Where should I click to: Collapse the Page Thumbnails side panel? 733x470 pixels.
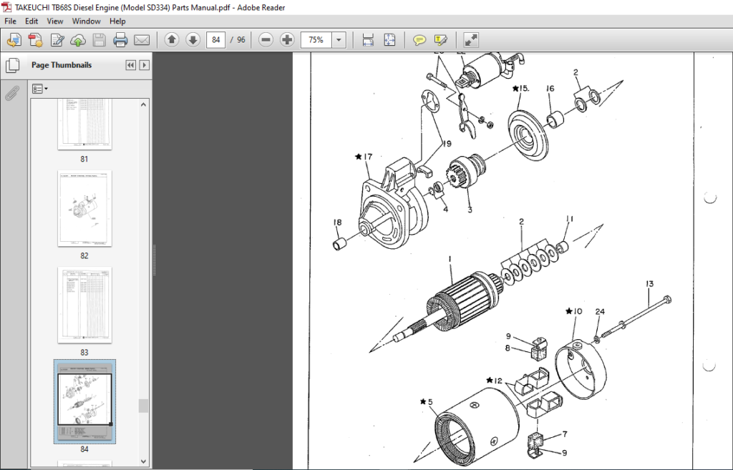tap(130, 65)
